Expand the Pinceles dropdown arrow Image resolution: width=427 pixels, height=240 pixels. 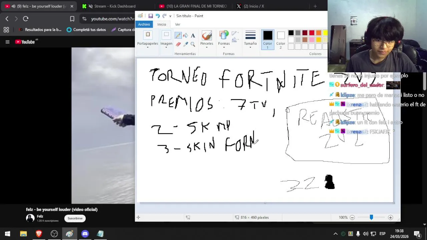click(x=206, y=47)
